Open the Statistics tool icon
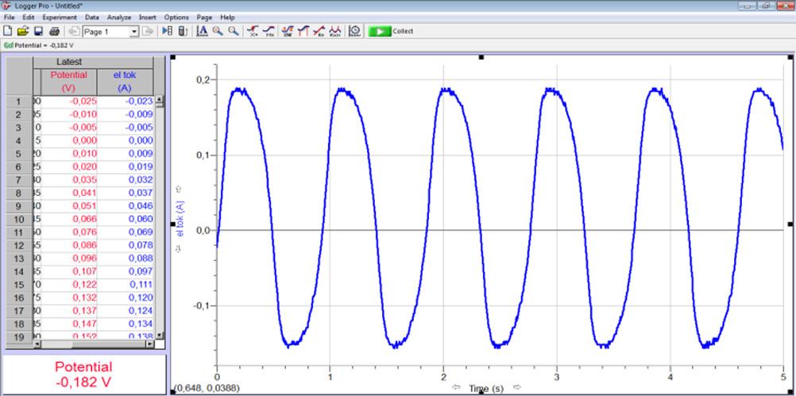The height and width of the screenshot is (396, 796). point(288,31)
